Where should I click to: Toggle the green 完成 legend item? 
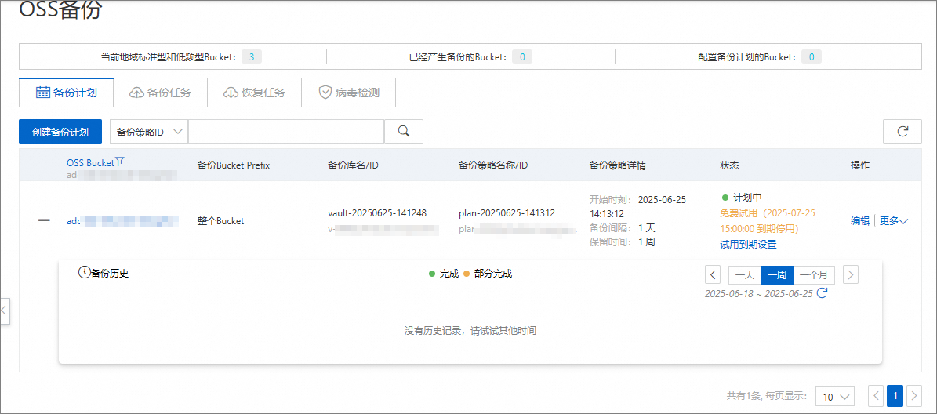tap(443, 274)
